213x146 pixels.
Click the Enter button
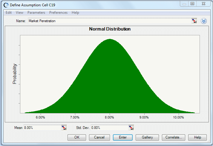click(123, 137)
